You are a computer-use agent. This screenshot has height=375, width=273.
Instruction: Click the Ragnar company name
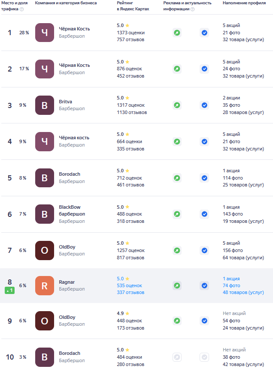67,282
